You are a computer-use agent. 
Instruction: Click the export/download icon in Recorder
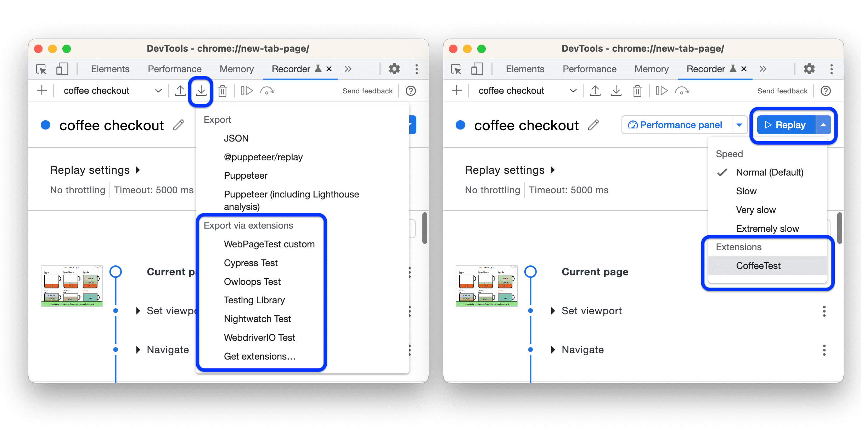(x=202, y=91)
